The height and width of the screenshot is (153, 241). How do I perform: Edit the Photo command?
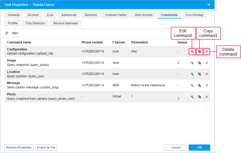click(x=192, y=97)
